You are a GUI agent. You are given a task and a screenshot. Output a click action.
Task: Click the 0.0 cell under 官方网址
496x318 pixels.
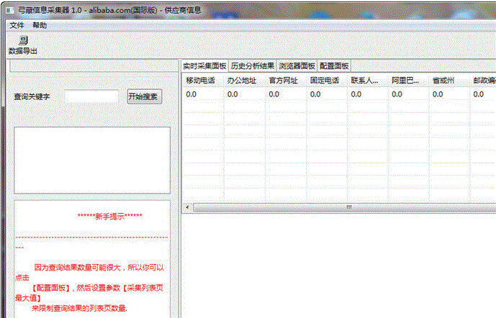tap(284, 94)
